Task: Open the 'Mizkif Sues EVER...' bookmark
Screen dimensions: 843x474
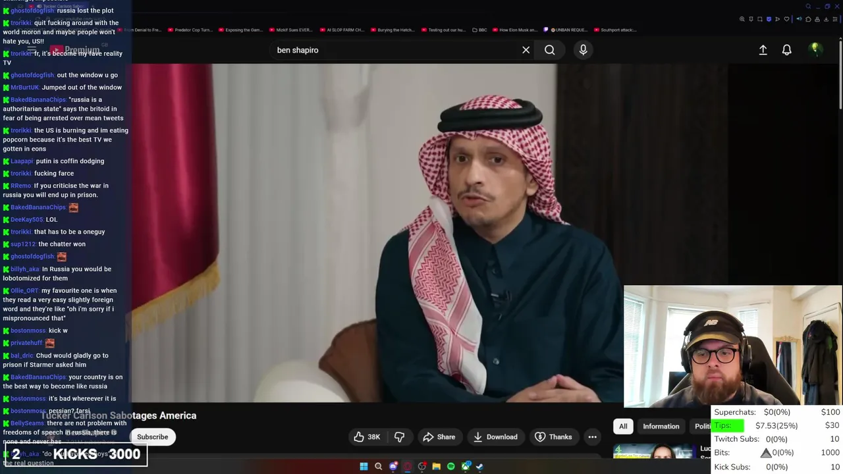Action: pos(290,30)
